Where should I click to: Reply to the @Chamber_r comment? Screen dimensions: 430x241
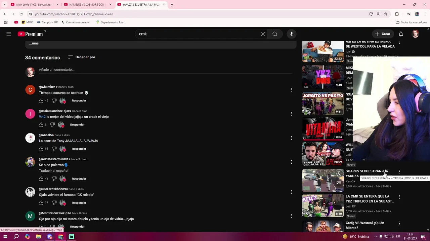(79, 101)
